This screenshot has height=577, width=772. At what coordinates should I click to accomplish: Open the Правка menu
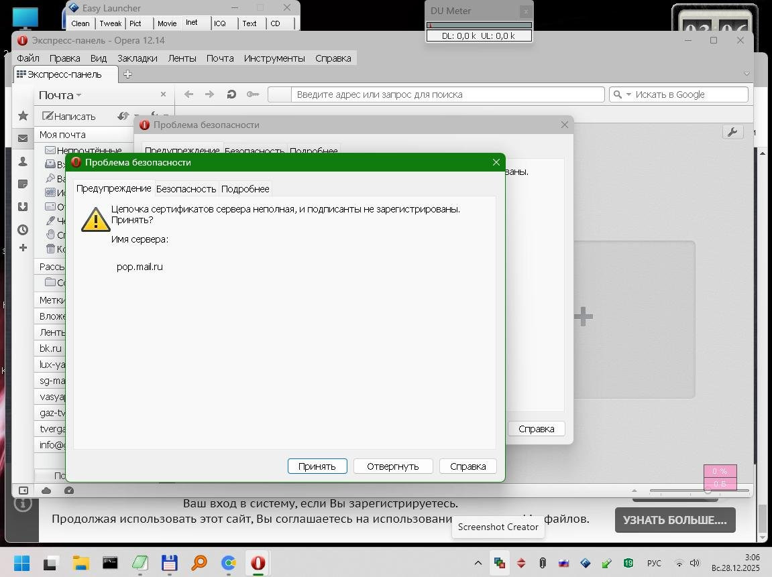(64, 58)
